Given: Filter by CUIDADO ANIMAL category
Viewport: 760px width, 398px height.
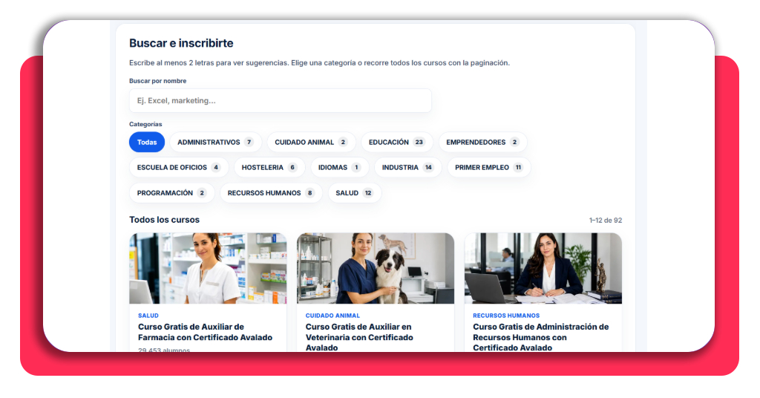Looking at the screenshot, I should (x=311, y=142).
